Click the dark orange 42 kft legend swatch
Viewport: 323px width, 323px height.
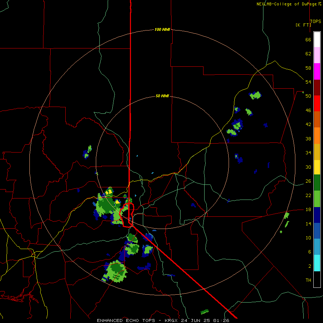(x=317, y=120)
